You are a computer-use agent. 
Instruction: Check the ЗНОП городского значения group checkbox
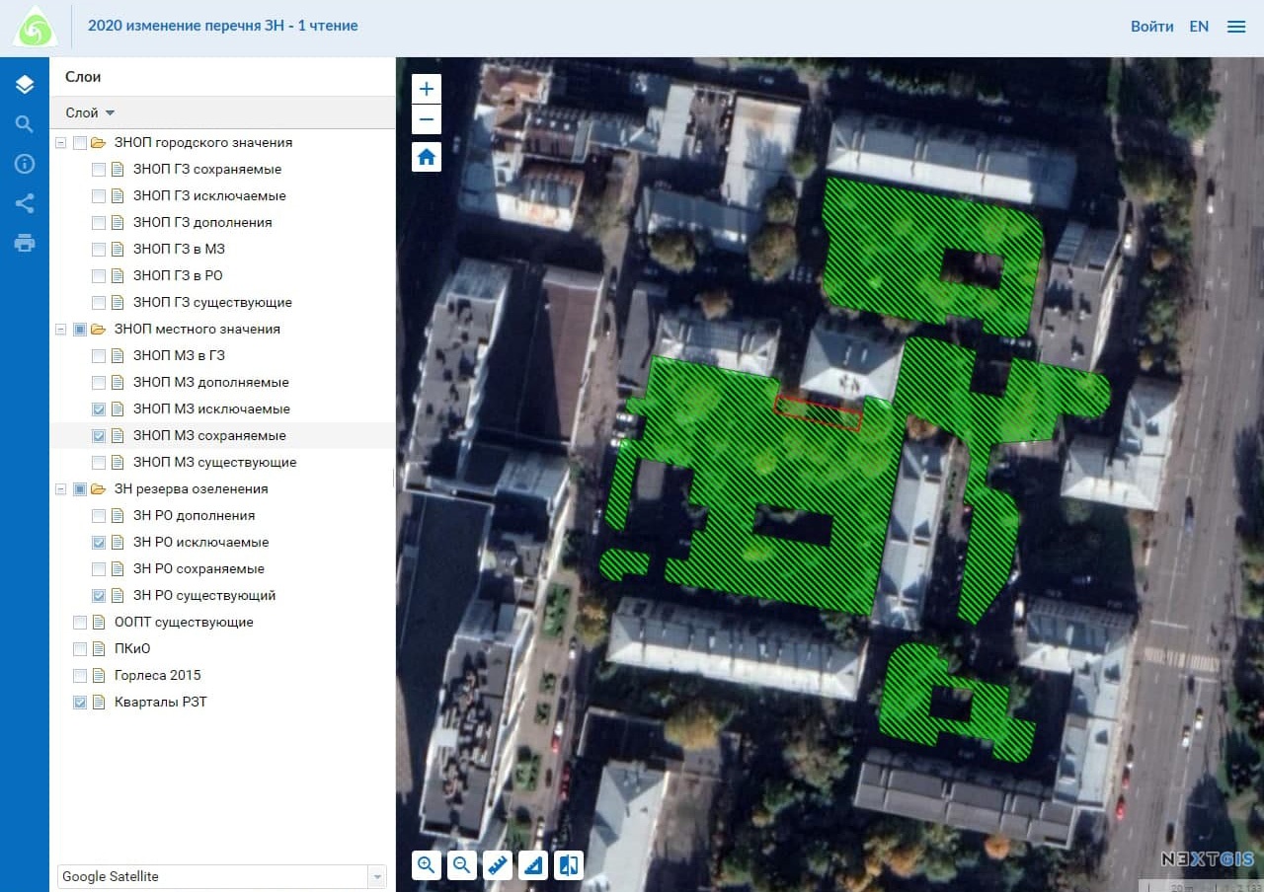[x=80, y=143]
